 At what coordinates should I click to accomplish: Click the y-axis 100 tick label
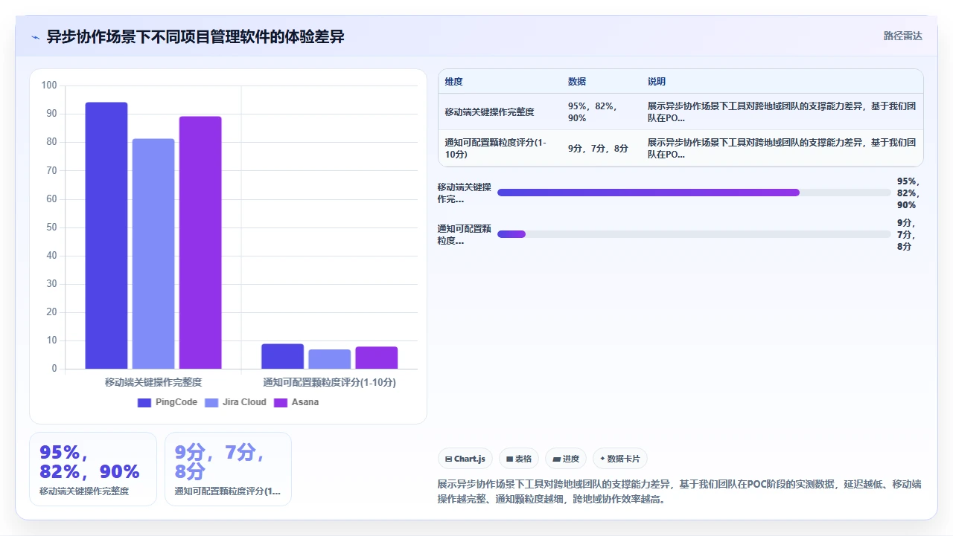coord(49,85)
